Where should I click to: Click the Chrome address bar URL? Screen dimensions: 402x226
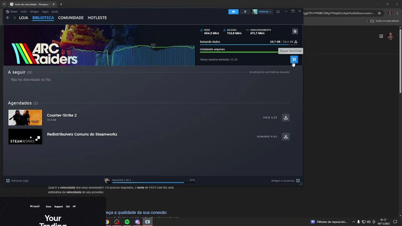(339, 13)
